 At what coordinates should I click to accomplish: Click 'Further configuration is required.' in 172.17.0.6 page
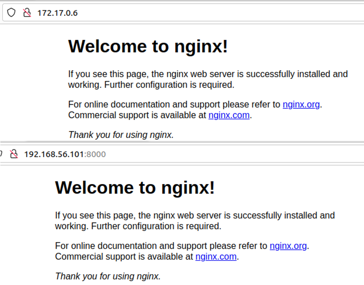point(169,85)
